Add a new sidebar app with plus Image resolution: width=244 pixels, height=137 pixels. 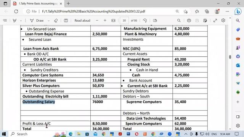pyautogui.click(x=238, y=102)
